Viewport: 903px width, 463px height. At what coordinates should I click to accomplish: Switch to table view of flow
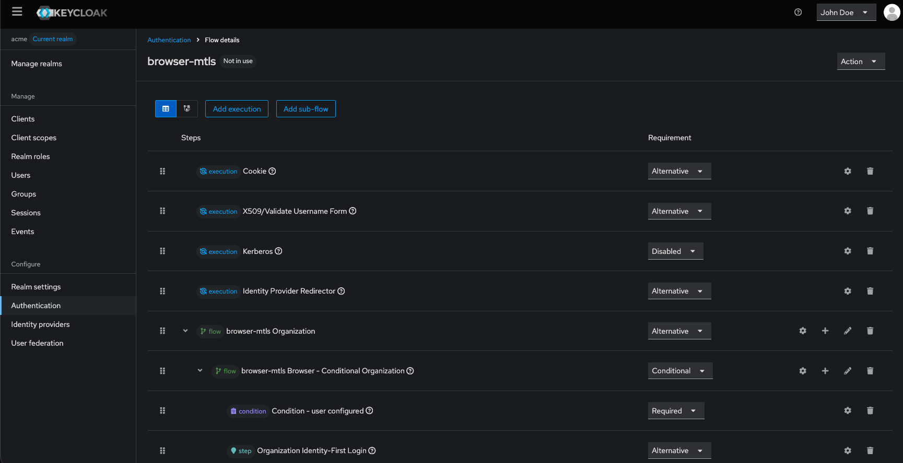[166, 109]
